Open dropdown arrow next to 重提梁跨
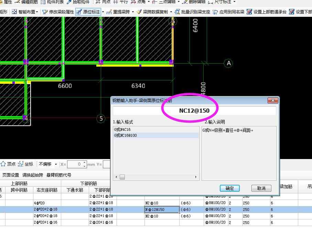 pyautogui.click(x=133, y=12)
